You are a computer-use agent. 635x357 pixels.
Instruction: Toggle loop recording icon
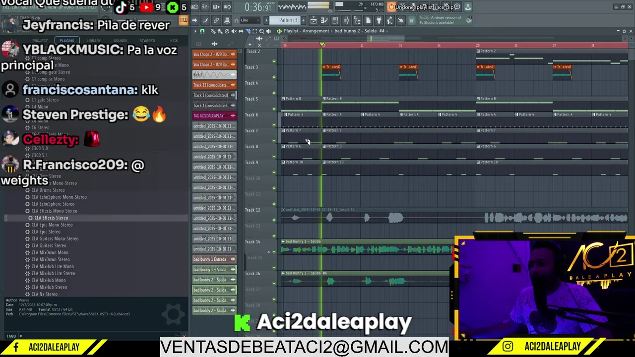227,7
